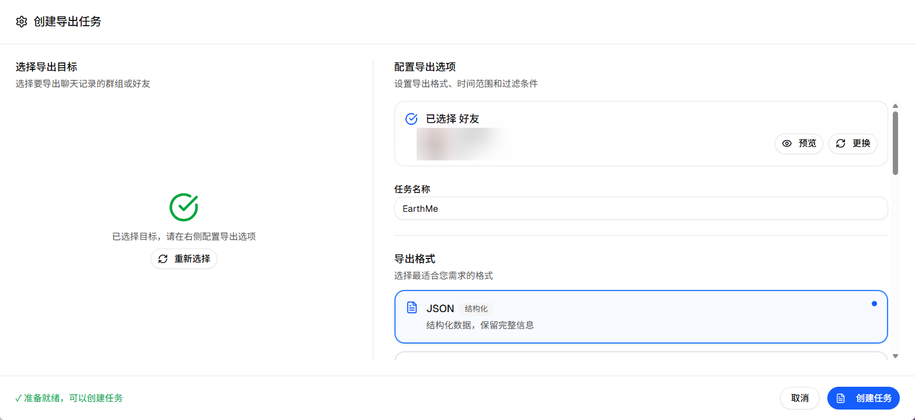Viewport: 915px width, 420px height.
Task: Click the document icon inside 创建任务 button
Action: 840,398
